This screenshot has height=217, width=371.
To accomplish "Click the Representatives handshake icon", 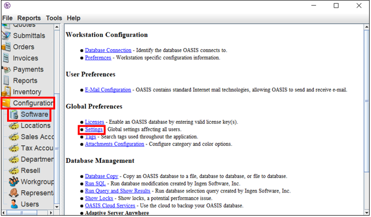I will point(14,193).
